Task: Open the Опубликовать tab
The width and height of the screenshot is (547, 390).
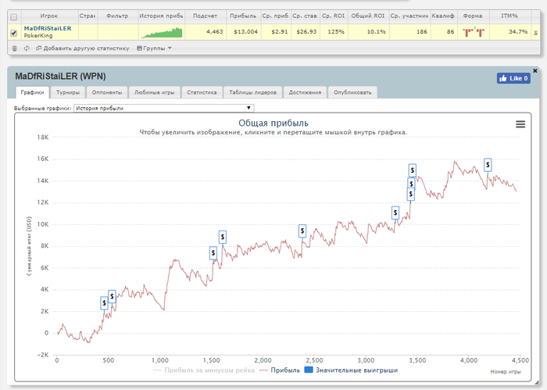Action: pos(352,92)
